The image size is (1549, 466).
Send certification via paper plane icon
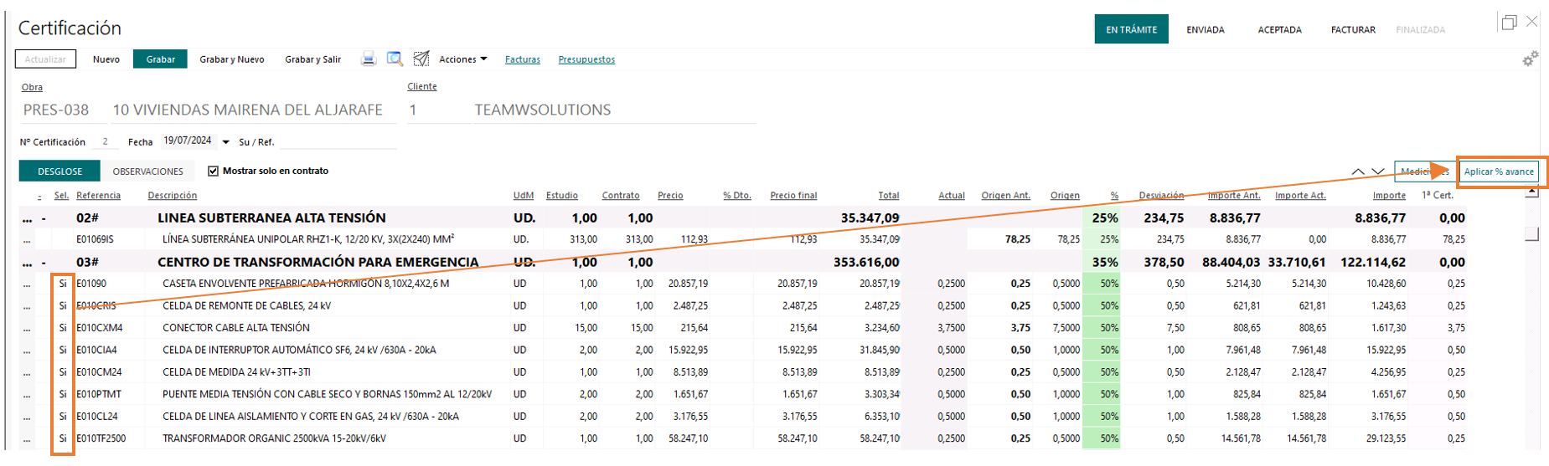tap(421, 59)
